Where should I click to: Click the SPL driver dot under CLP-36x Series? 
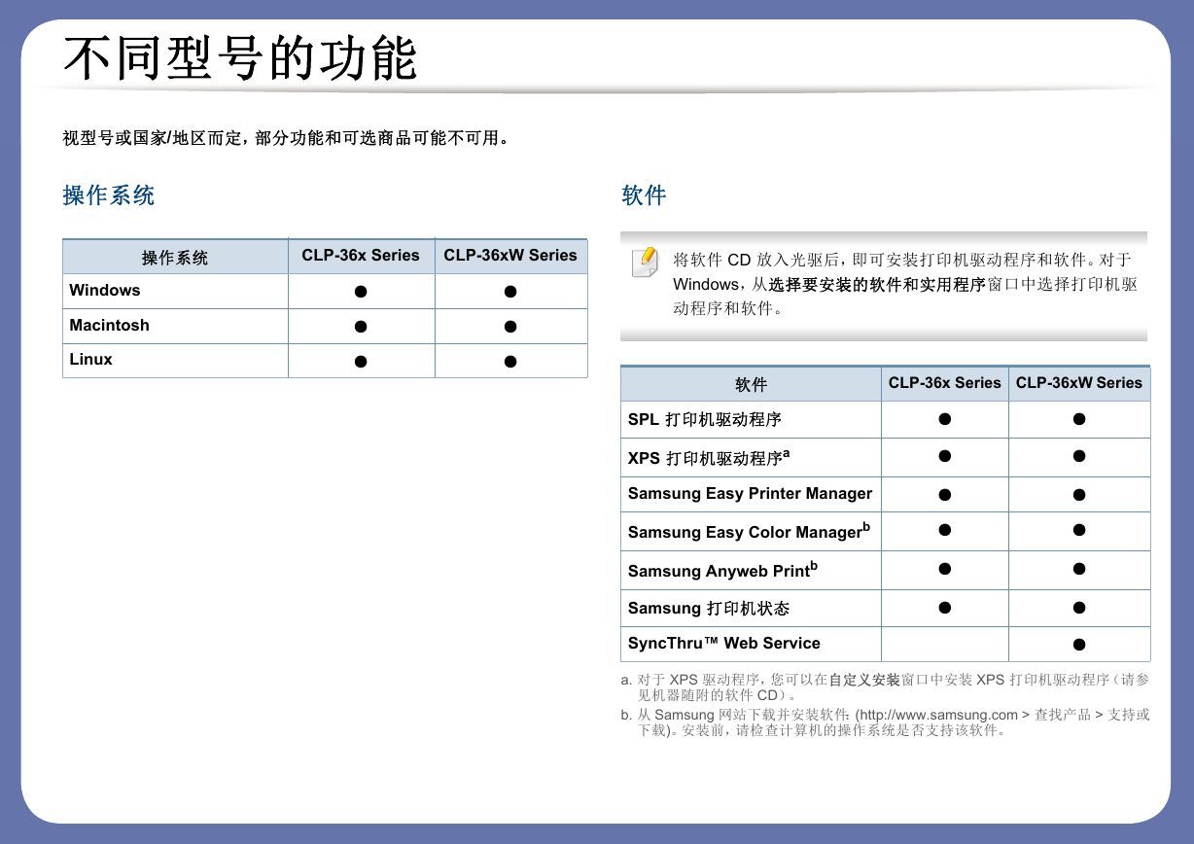coord(944,419)
